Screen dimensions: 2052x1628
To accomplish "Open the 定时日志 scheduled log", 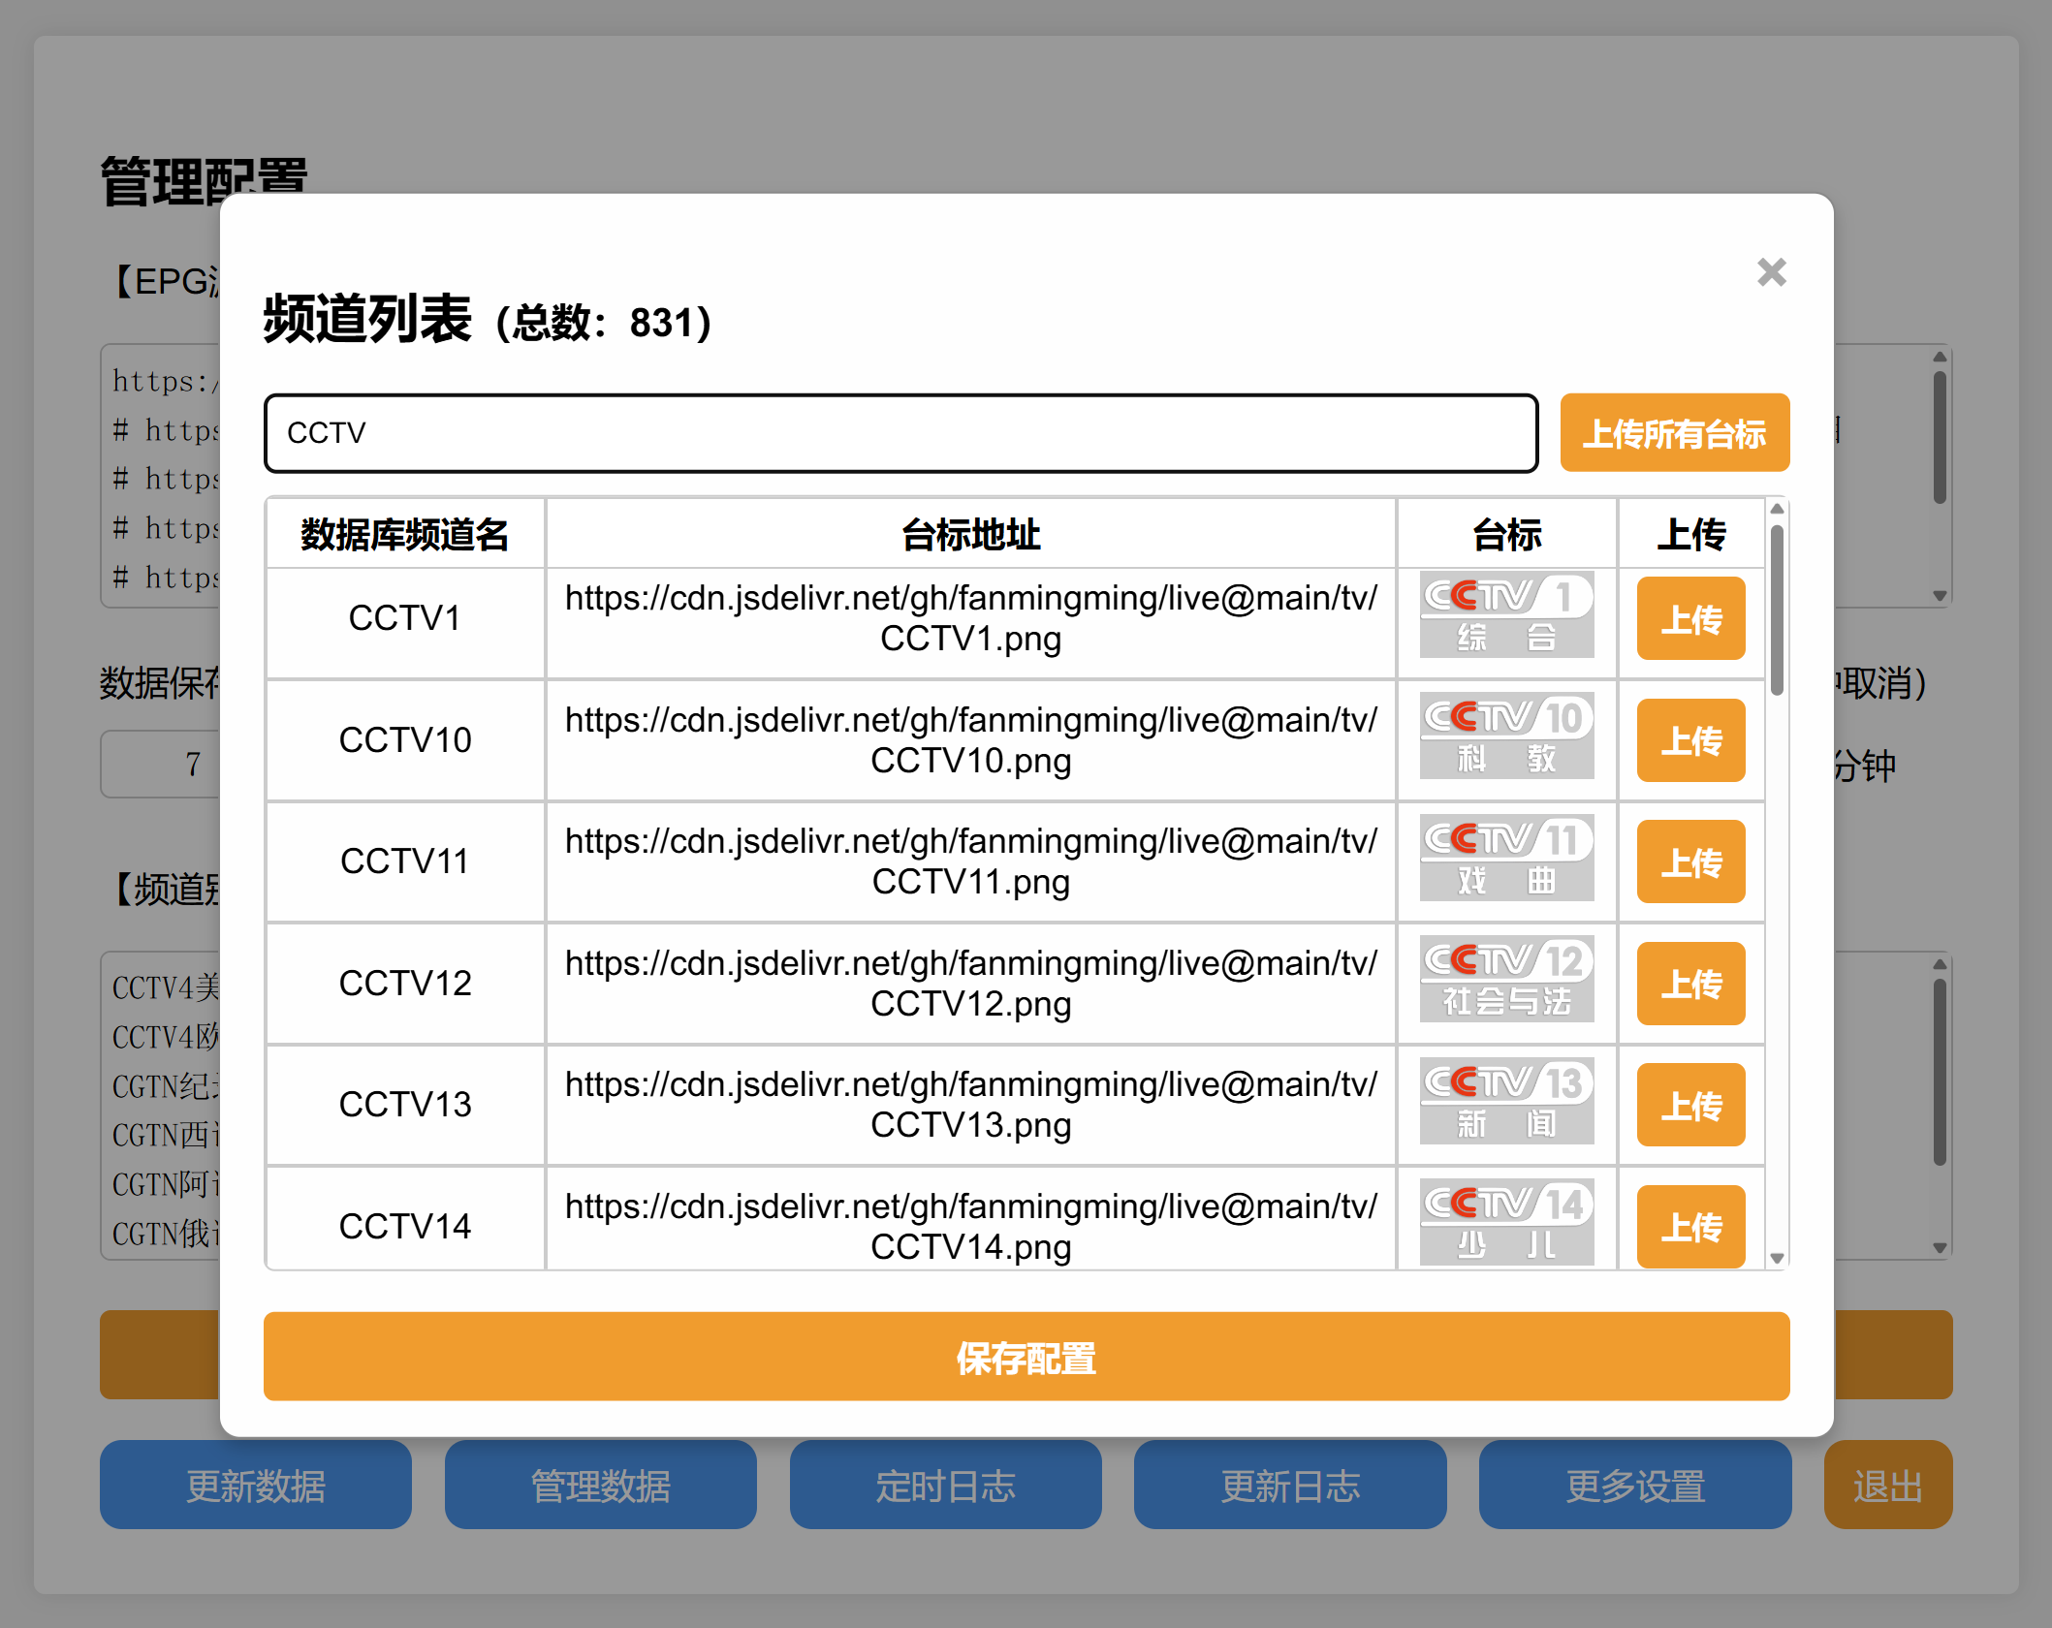I will [x=945, y=1486].
